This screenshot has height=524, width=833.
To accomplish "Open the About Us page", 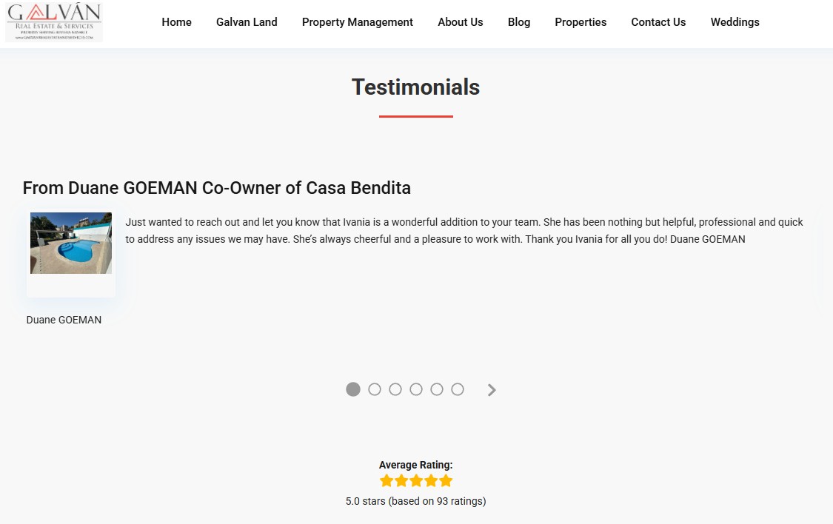I will click(x=461, y=22).
